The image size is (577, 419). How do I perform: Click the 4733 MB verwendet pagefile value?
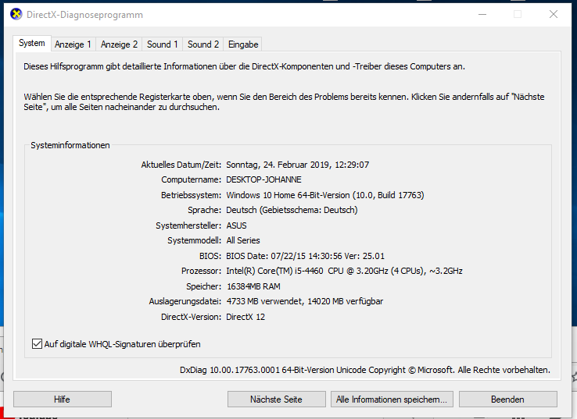tap(305, 301)
